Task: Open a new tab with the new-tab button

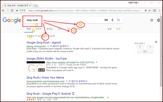Action: pyautogui.click(x=36, y=6)
